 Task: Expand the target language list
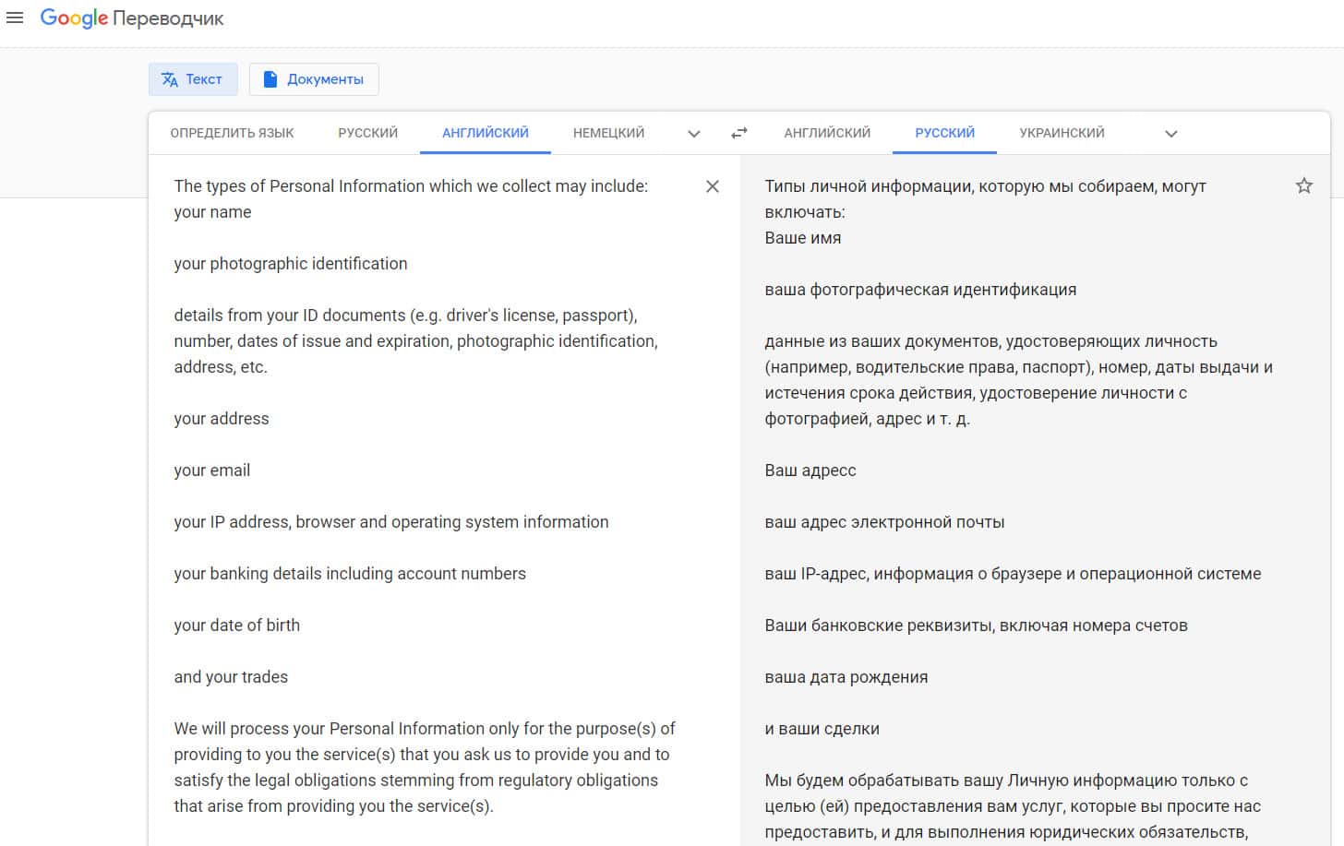coord(1171,134)
